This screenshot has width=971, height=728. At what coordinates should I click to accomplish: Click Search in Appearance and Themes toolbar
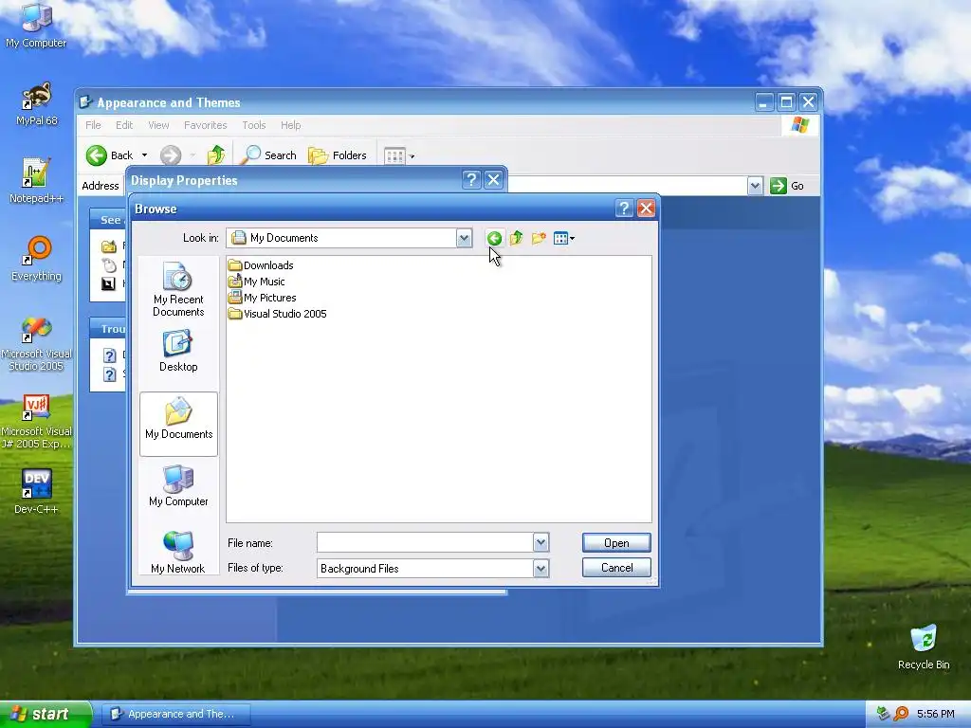268,155
